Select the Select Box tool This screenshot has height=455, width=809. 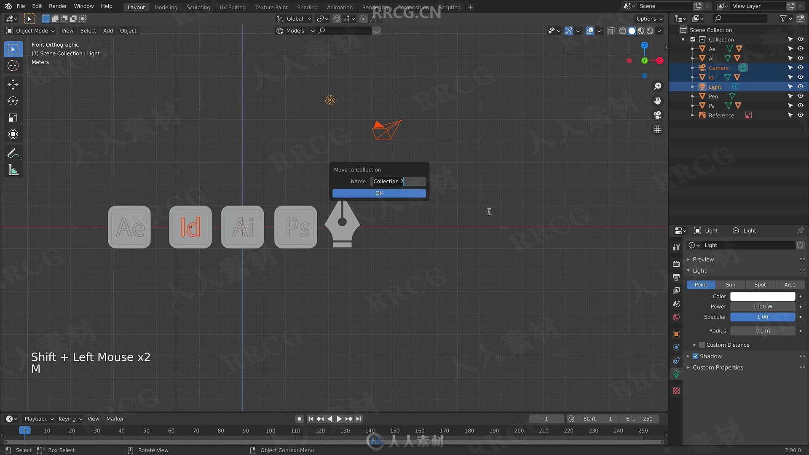pyautogui.click(x=13, y=49)
